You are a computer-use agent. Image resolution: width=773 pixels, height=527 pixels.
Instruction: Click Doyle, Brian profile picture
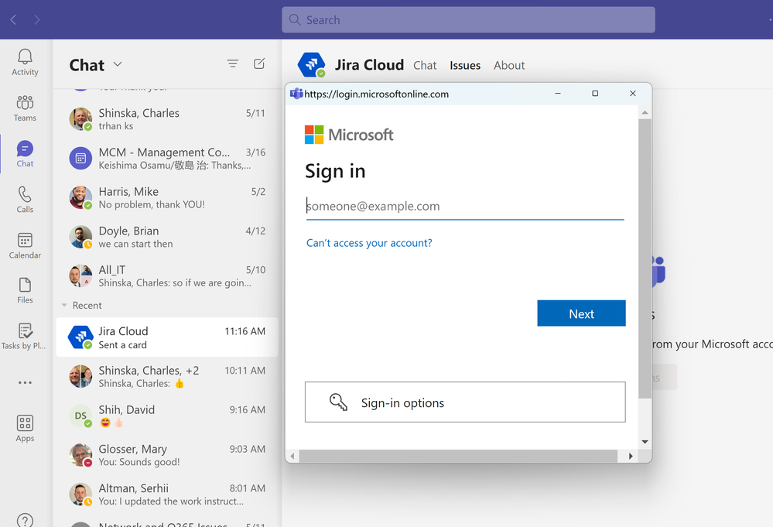pos(80,237)
